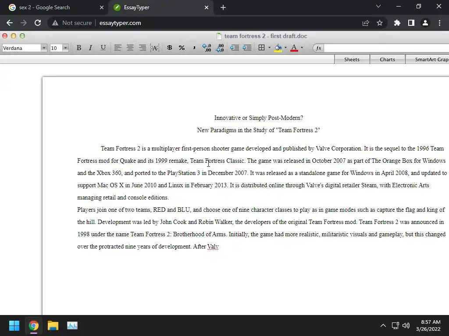Expand the fill color dropdown arrow

click(x=285, y=48)
